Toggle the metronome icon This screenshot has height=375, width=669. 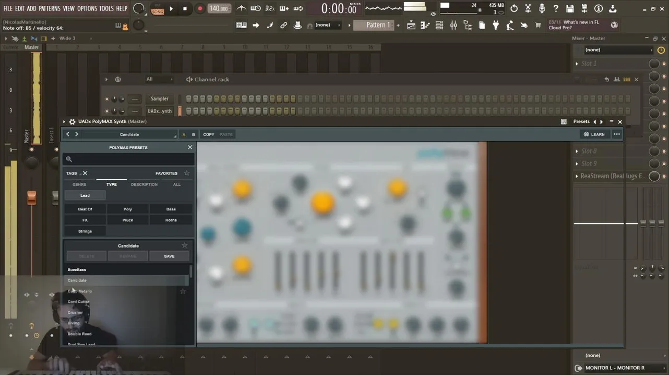click(x=241, y=8)
